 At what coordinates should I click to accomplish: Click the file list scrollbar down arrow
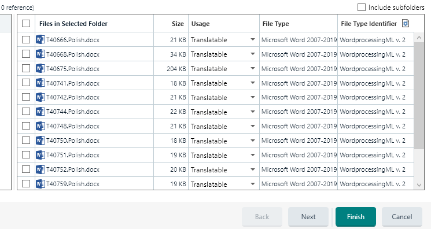click(419, 185)
